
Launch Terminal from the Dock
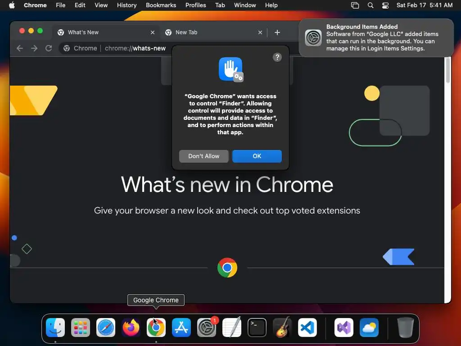tap(257, 328)
